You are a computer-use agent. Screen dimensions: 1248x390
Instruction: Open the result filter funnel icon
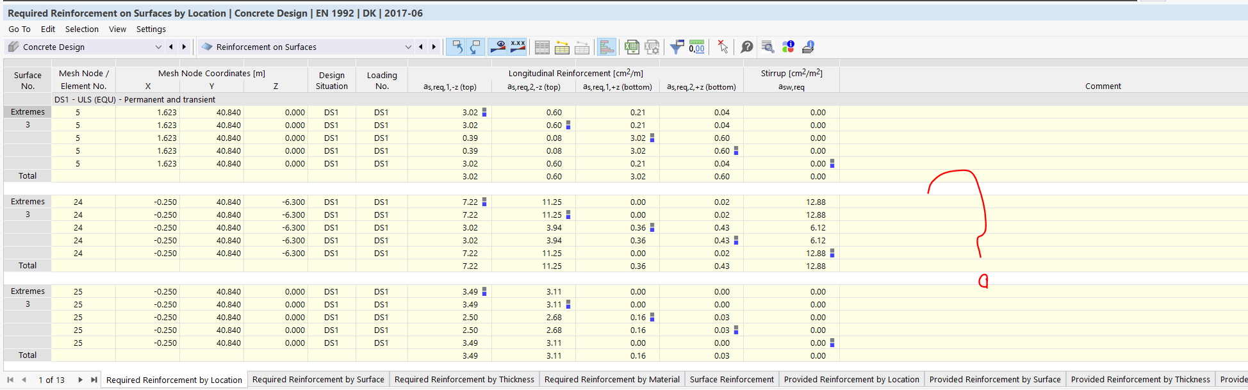[677, 47]
